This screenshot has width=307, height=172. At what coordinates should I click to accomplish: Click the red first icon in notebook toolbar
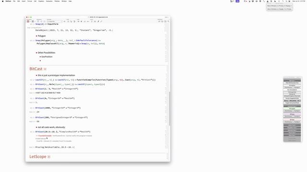tap(28, 21)
